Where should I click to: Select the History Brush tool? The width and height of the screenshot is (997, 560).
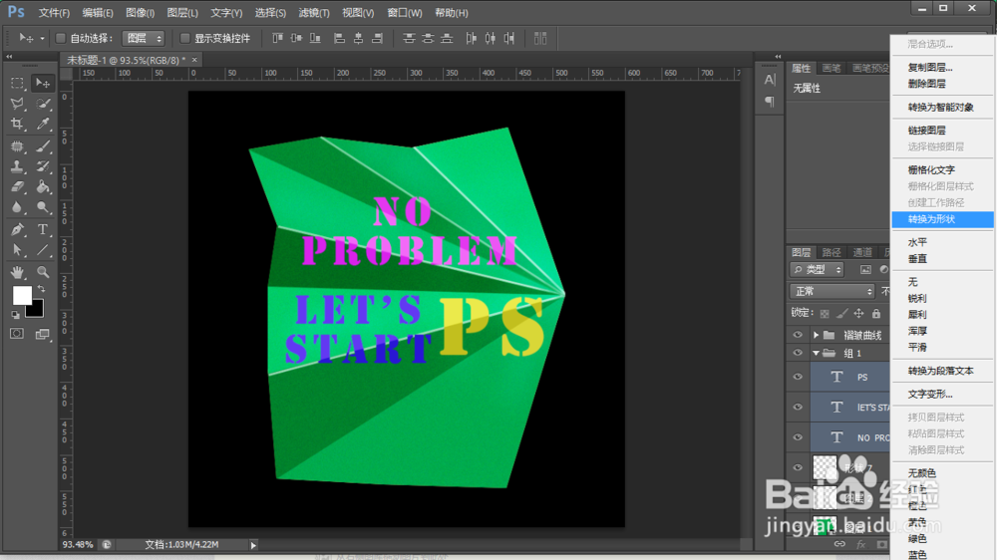tap(43, 166)
